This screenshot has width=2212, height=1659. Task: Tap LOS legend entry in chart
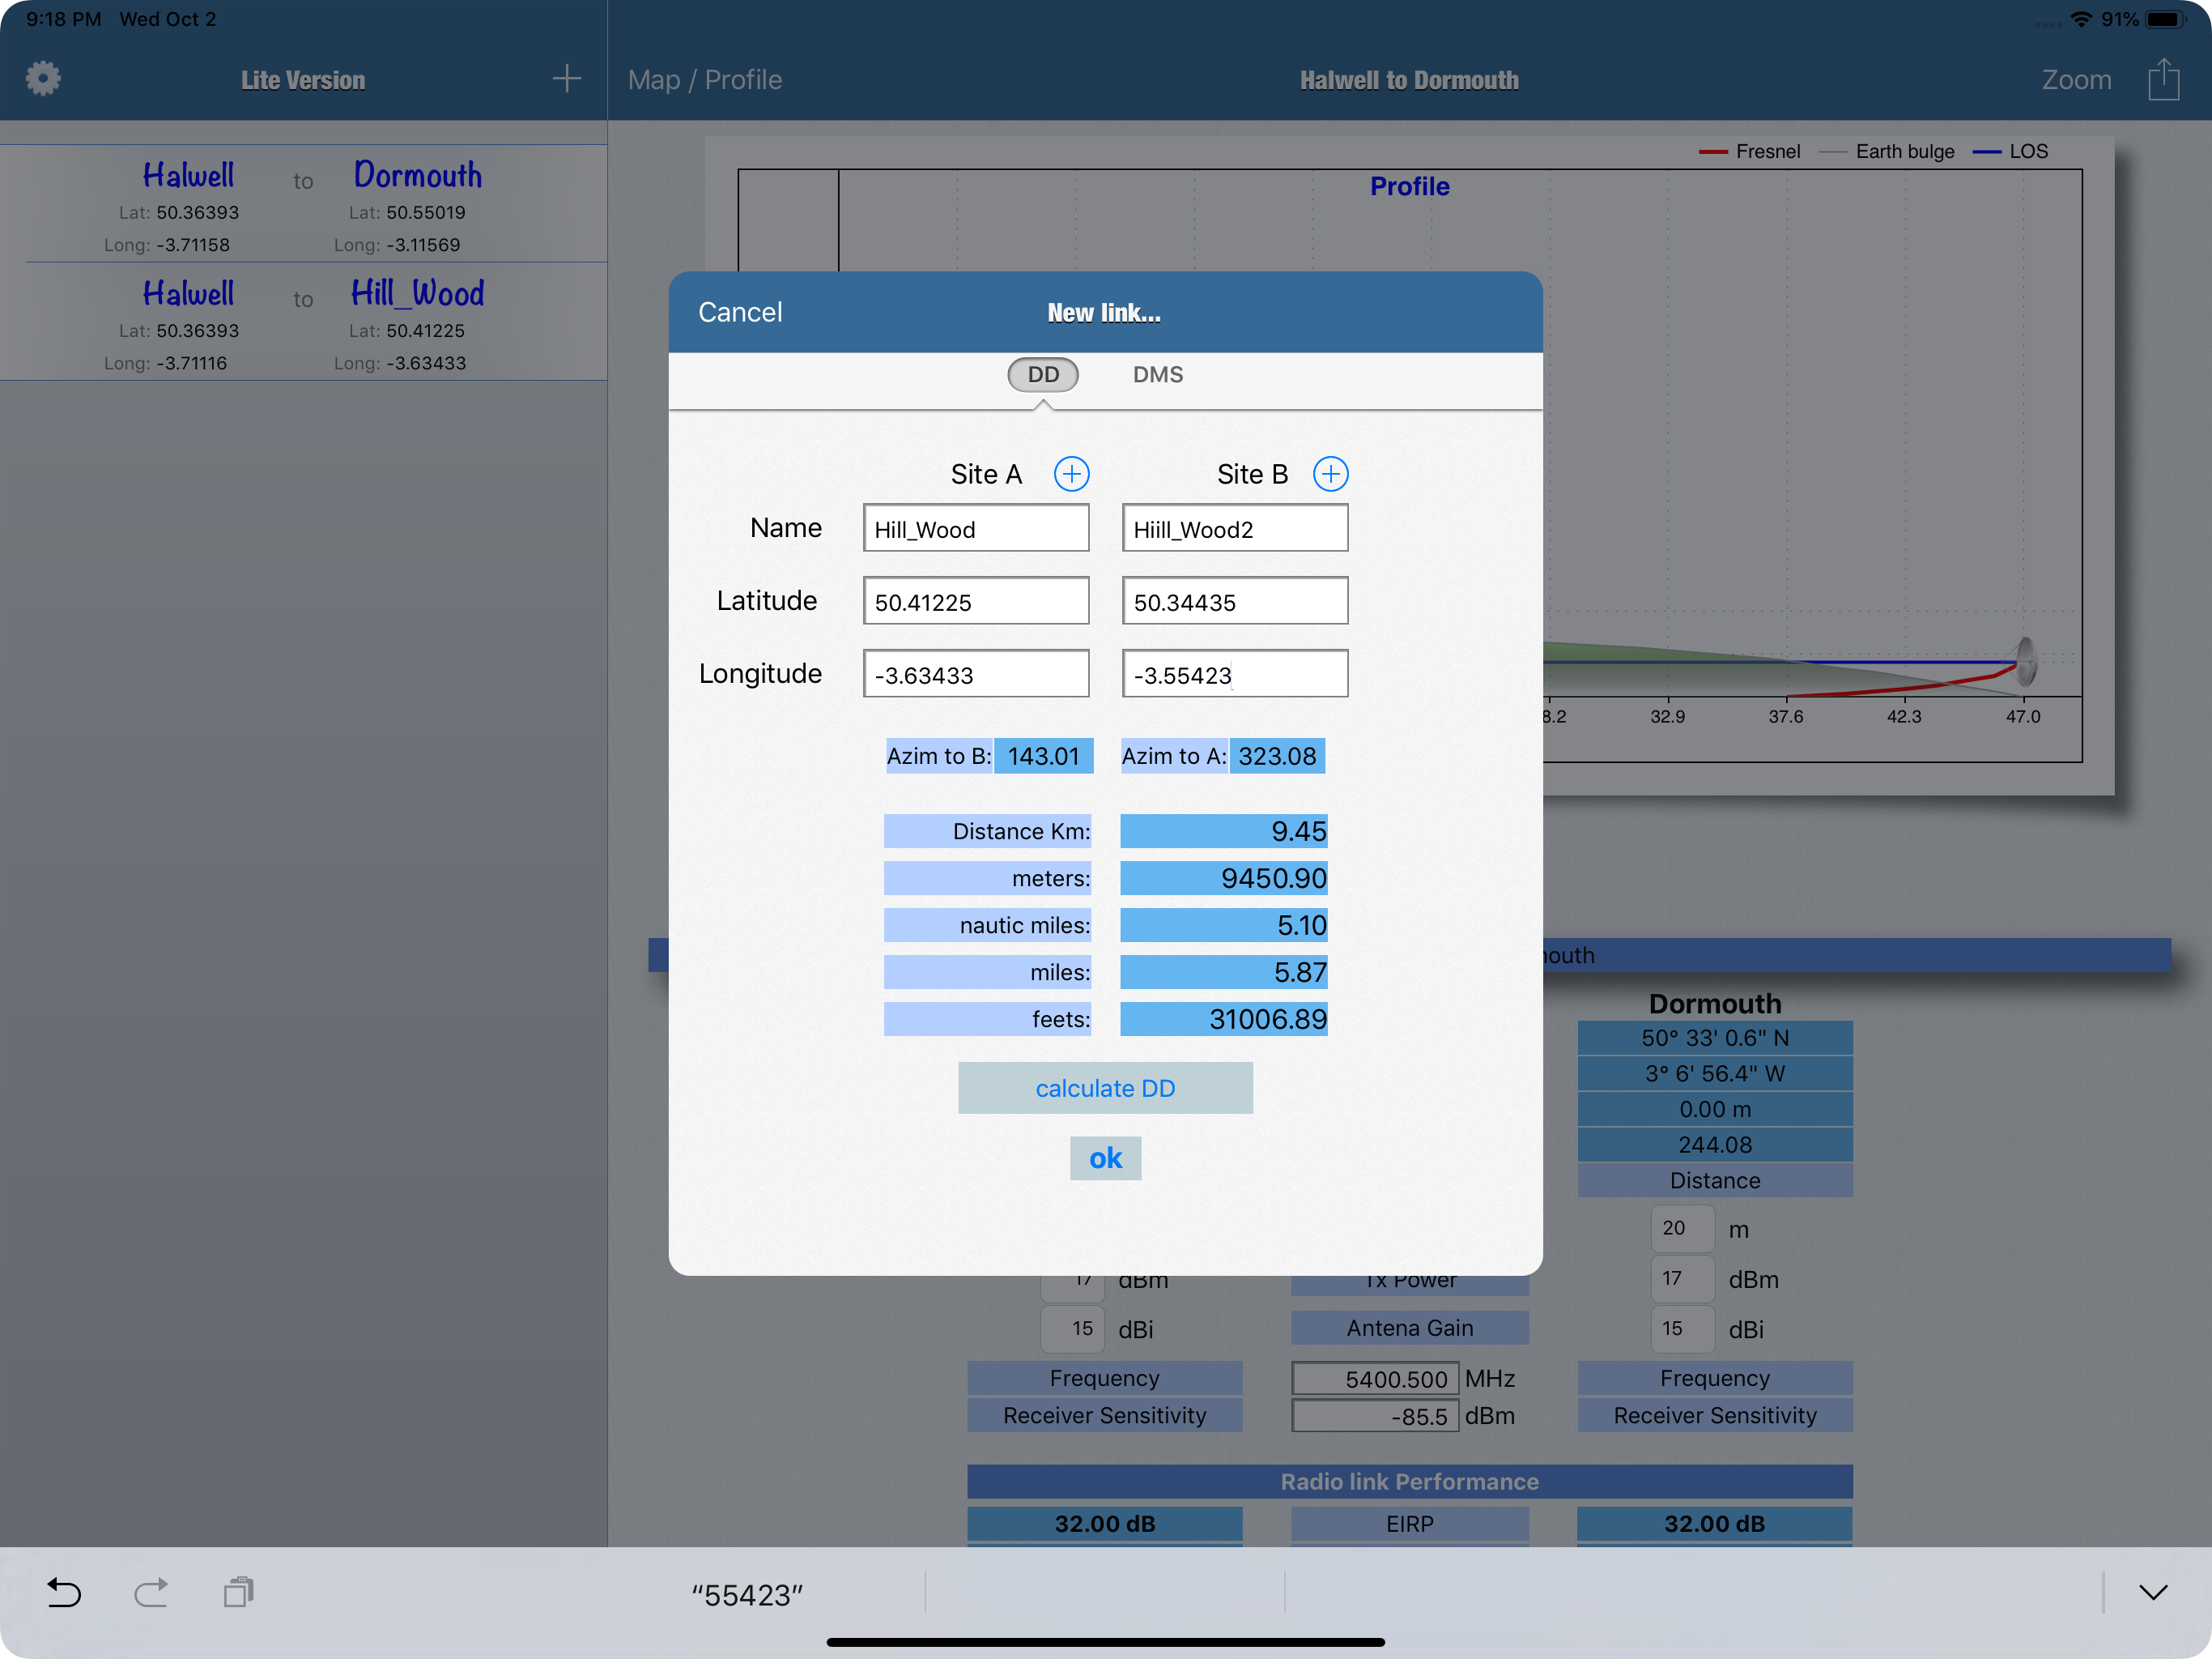point(2010,151)
